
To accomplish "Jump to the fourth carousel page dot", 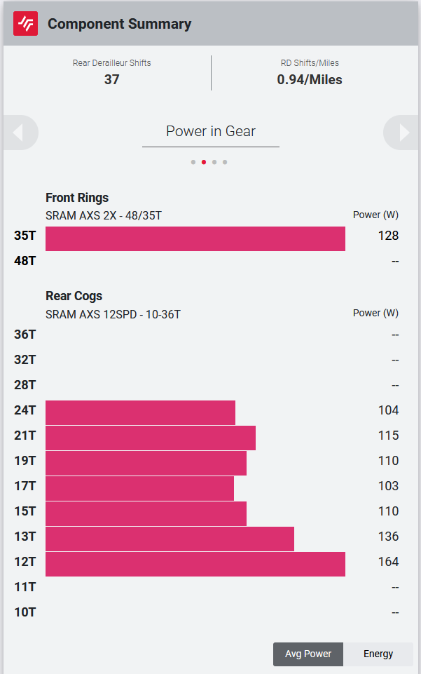I will 225,162.
